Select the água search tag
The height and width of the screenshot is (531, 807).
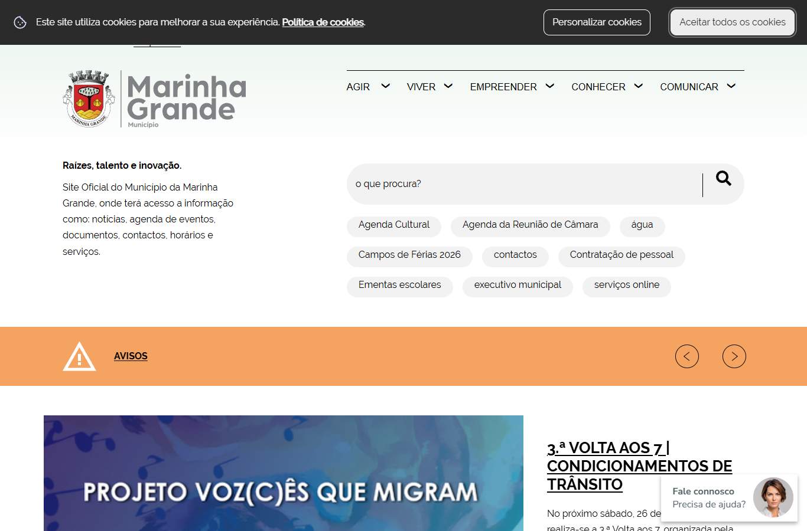click(x=642, y=225)
